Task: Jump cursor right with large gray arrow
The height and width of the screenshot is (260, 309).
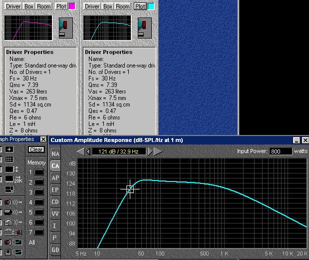Action: click(x=158, y=151)
